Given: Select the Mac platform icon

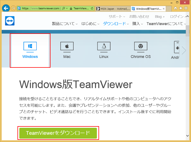Looking at the screenshot, I should coord(67,47).
